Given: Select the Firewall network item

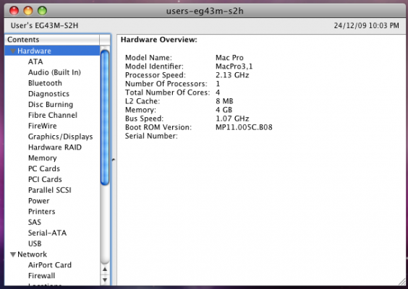Looking at the screenshot, I should pyautogui.click(x=42, y=276).
